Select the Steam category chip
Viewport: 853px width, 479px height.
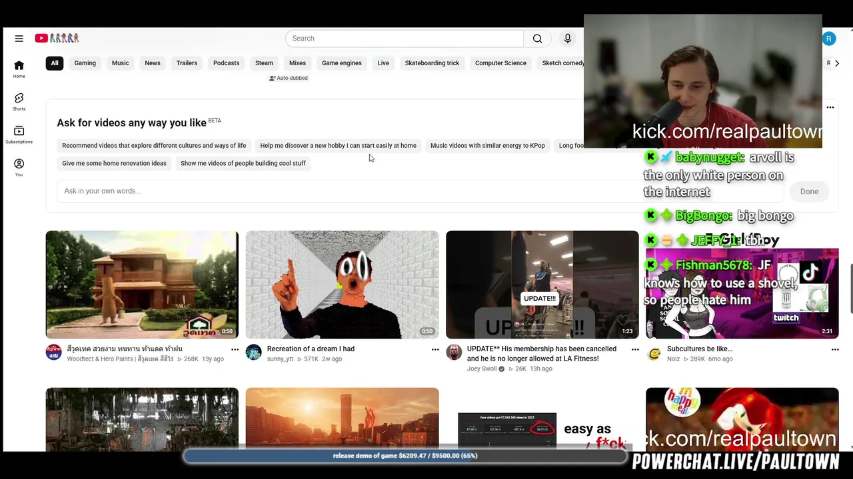264,63
